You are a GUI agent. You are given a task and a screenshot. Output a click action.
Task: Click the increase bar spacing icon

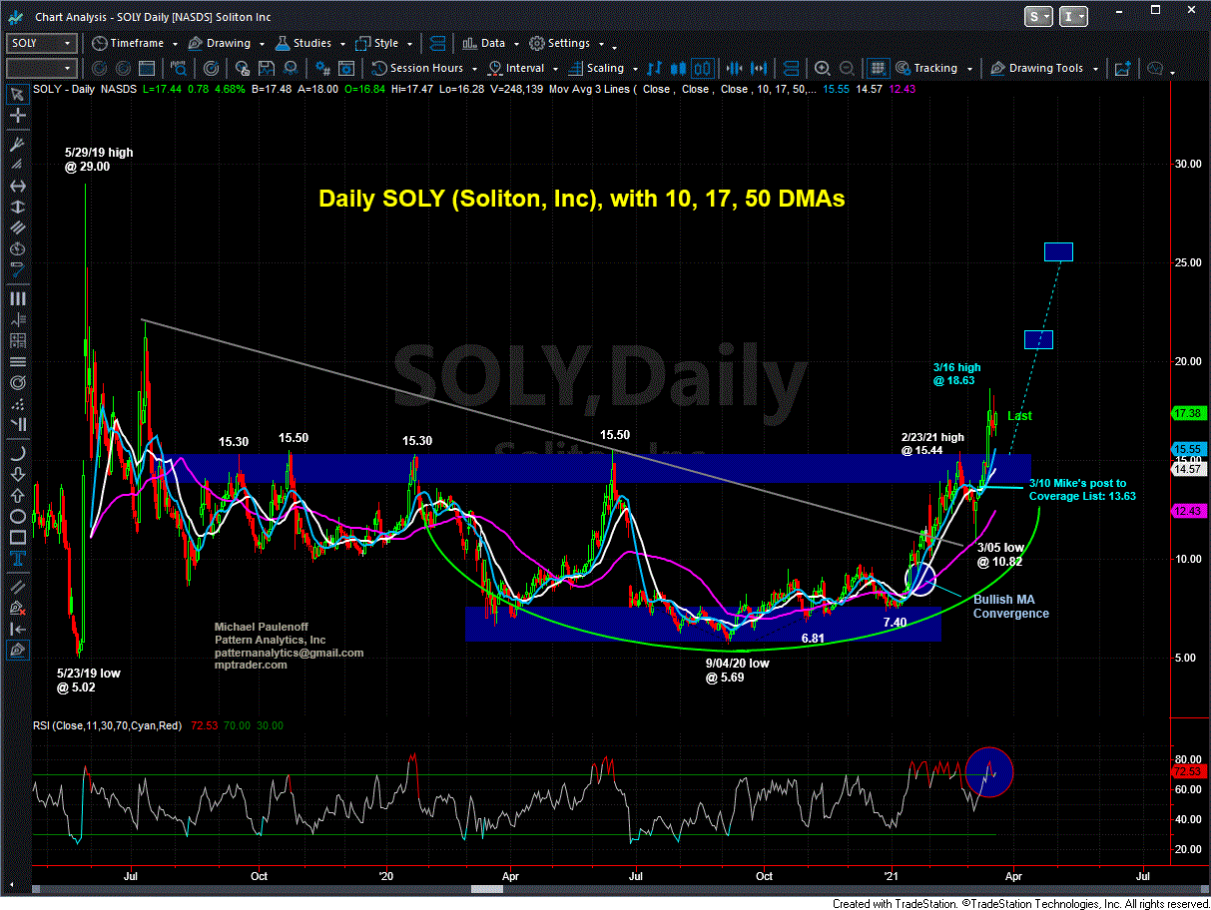pyautogui.click(x=759, y=68)
